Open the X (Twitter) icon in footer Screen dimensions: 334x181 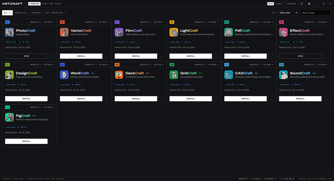coord(280,179)
